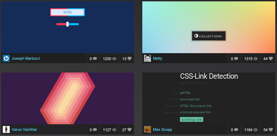Image resolution: width=277 pixels, height=136 pixels.
Task: Click the heart icon on Metty's pen
Action: pos(271,59)
